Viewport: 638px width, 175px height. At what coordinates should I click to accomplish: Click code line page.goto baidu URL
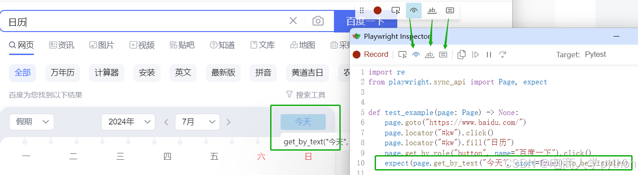[455, 122]
